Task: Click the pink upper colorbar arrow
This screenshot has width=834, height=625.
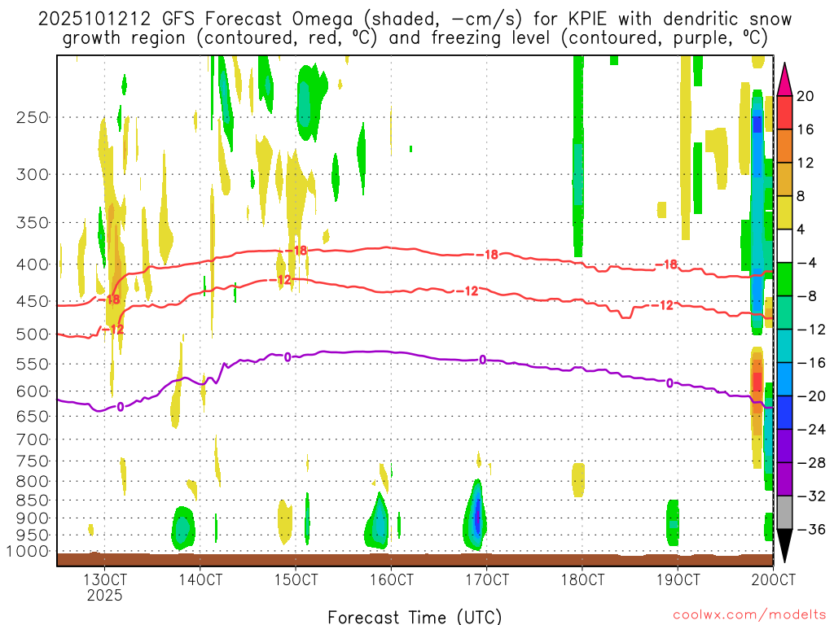Action: click(x=784, y=79)
